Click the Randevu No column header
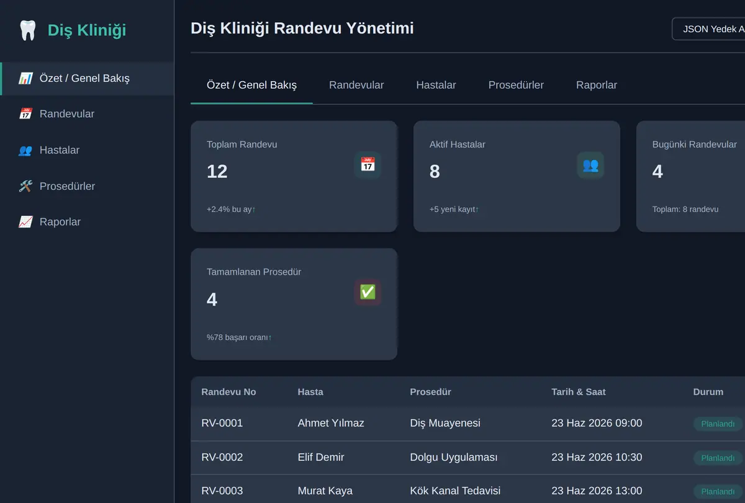This screenshot has width=745, height=503. point(228,392)
